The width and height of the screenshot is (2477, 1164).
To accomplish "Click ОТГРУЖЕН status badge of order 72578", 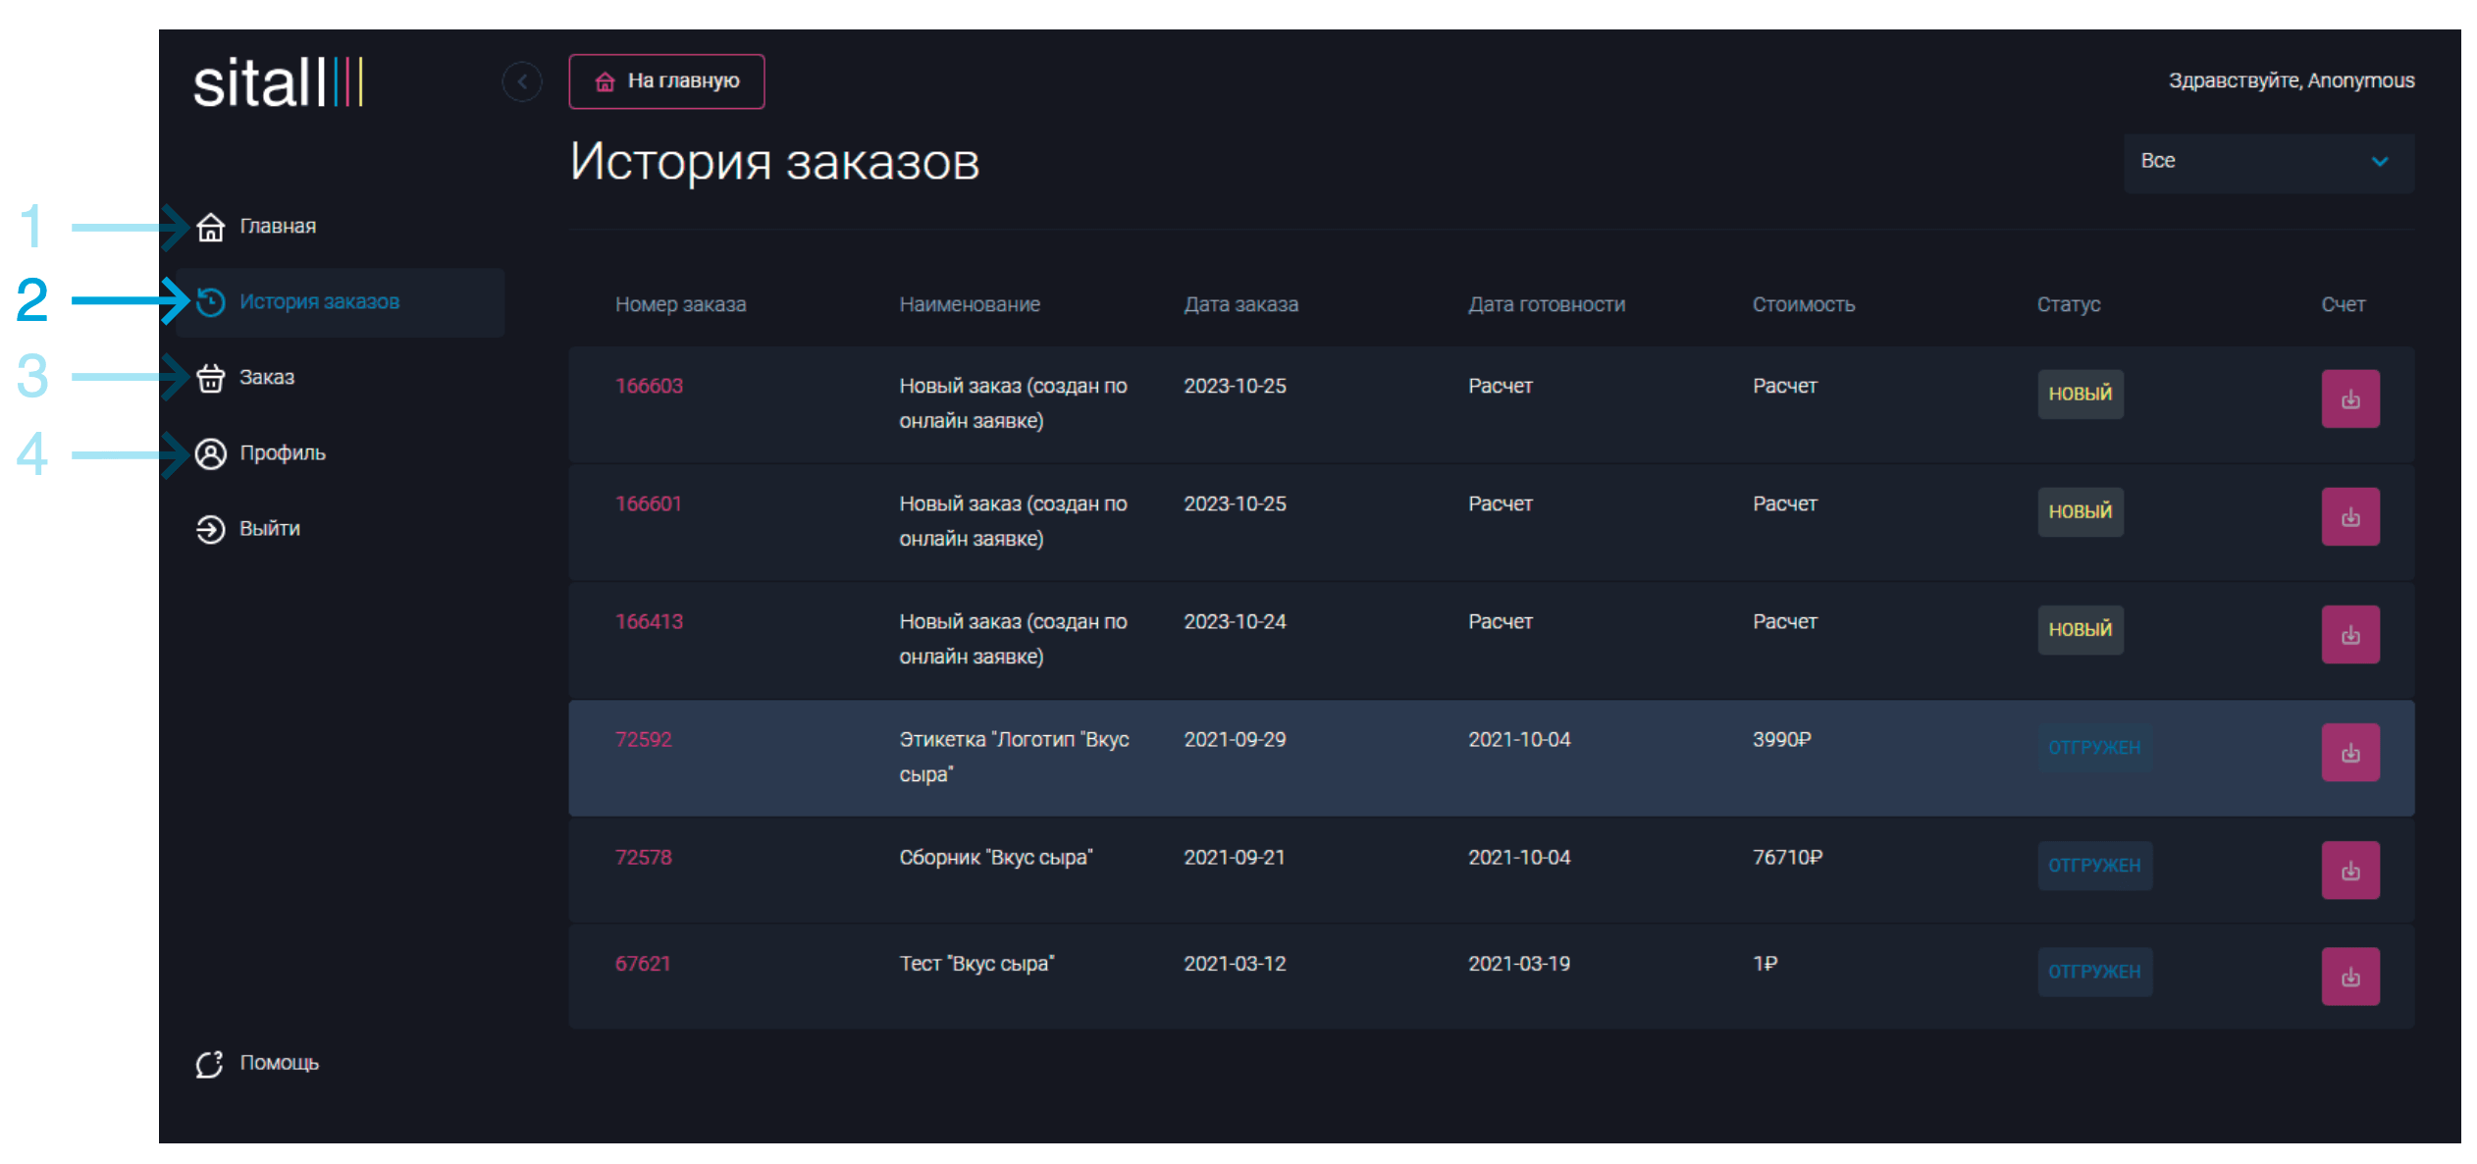I will [2094, 865].
